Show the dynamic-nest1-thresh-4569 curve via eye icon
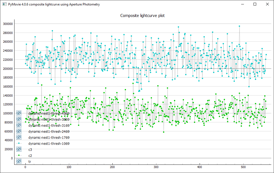 [19, 113]
